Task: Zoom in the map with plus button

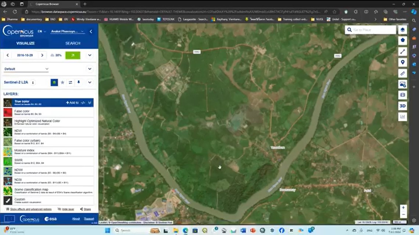Action: click(x=403, y=208)
